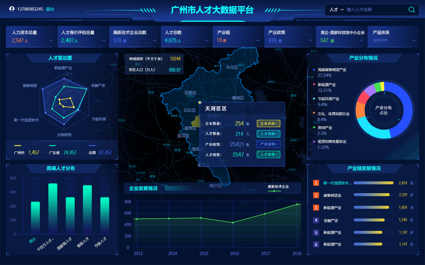Click the rank 3 badge in industry chain list
This screenshot has width=425, height=265.
pyautogui.click(x=316, y=208)
